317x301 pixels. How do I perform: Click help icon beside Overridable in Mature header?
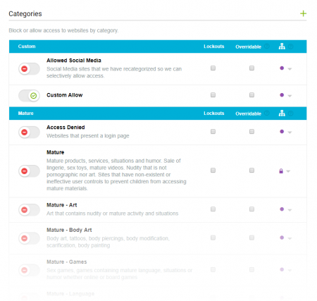pos(267,113)
